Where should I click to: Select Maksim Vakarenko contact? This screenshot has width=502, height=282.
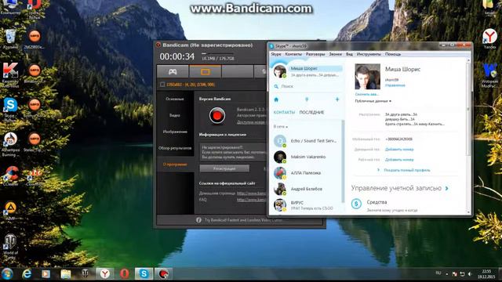pos(307,157)
